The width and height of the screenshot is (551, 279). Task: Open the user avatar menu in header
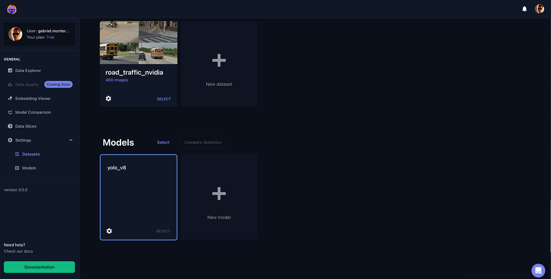539,9
